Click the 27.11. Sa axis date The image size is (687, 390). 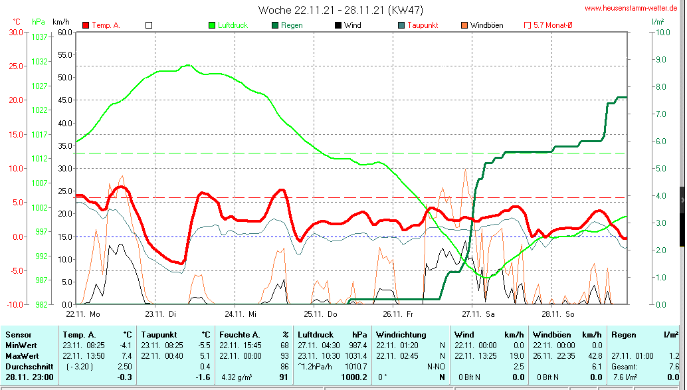point(478,314)
